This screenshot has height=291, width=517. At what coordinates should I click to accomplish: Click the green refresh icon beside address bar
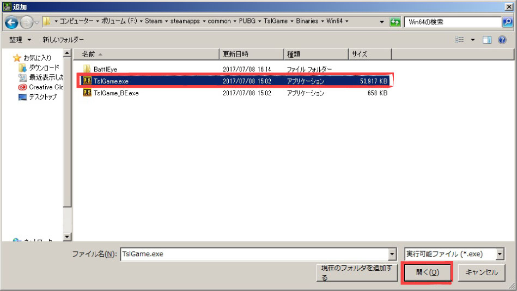tap(394, 22)
